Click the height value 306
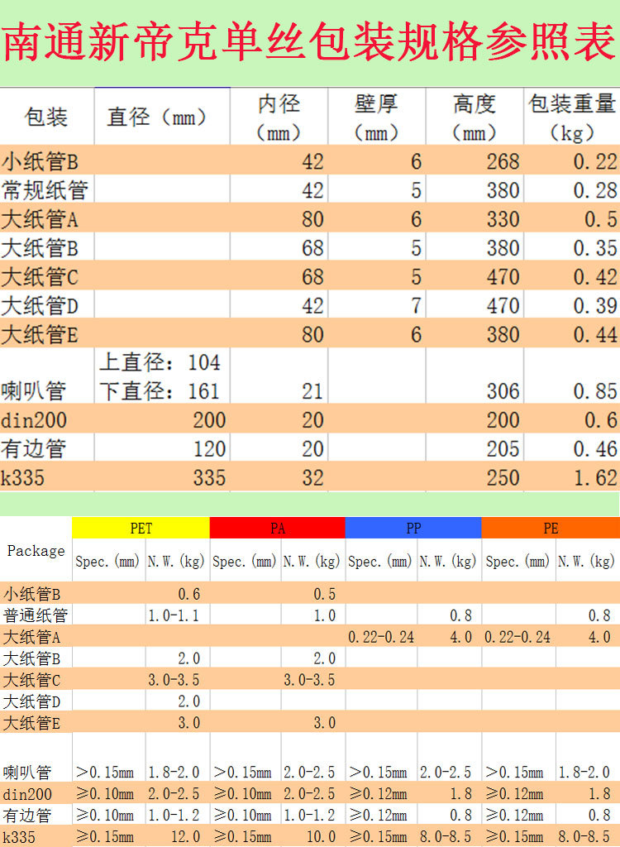 click(503, 391)
